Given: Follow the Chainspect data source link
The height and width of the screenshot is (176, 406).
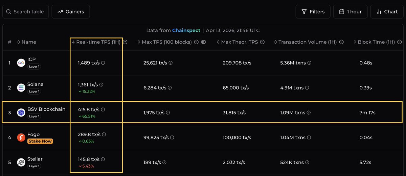Looking at the screenshot, I should 186,30.
